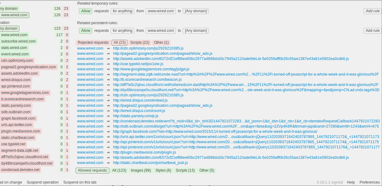
Task: Click Suspend operation
Action: [x=43, y=182]
